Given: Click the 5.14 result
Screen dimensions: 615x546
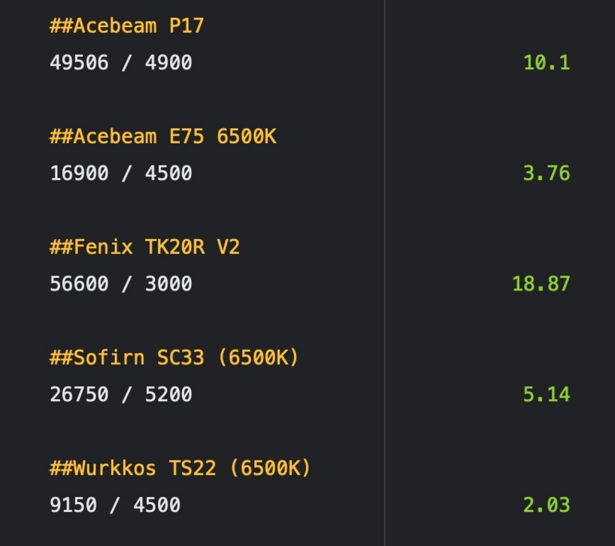Looking at the screenshot, I should pos(546,394).
